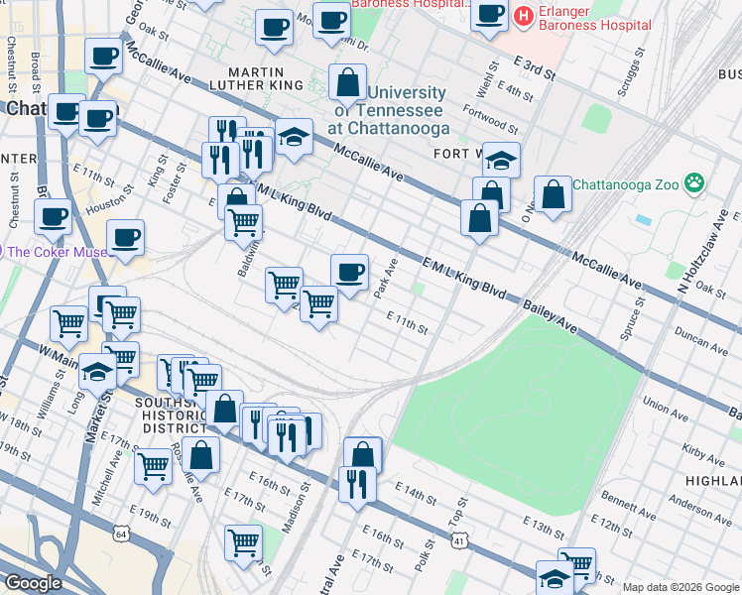Open the Chattanooga Zoo label
The height and width of the screenshot is (595, 742).
click(626, 184)
